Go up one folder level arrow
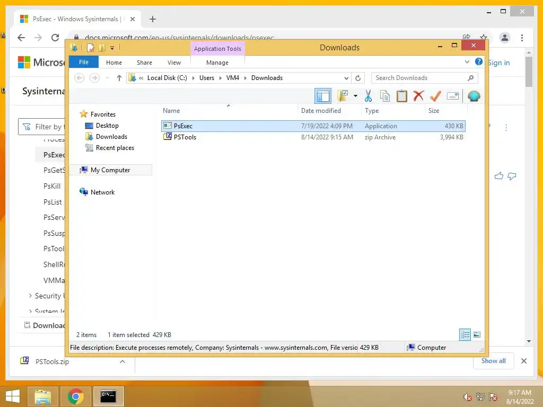543x407 pixels. pos(119,78)
